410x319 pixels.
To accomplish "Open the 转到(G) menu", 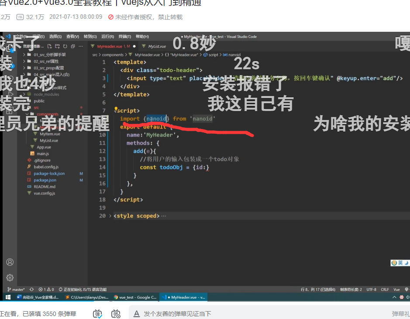I will 90,37.
